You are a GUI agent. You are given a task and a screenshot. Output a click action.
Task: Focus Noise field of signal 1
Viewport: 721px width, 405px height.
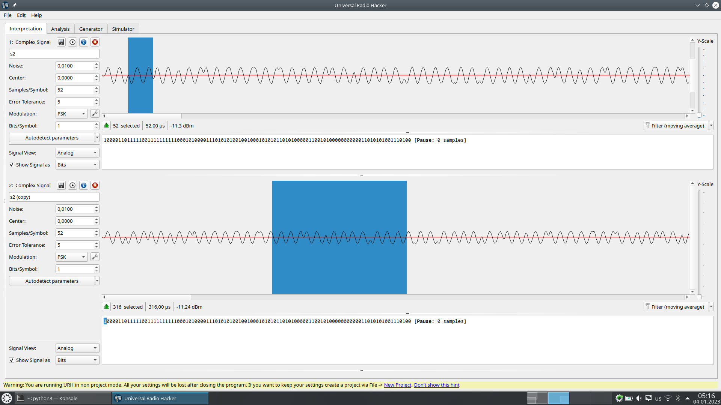pos(74,66)
